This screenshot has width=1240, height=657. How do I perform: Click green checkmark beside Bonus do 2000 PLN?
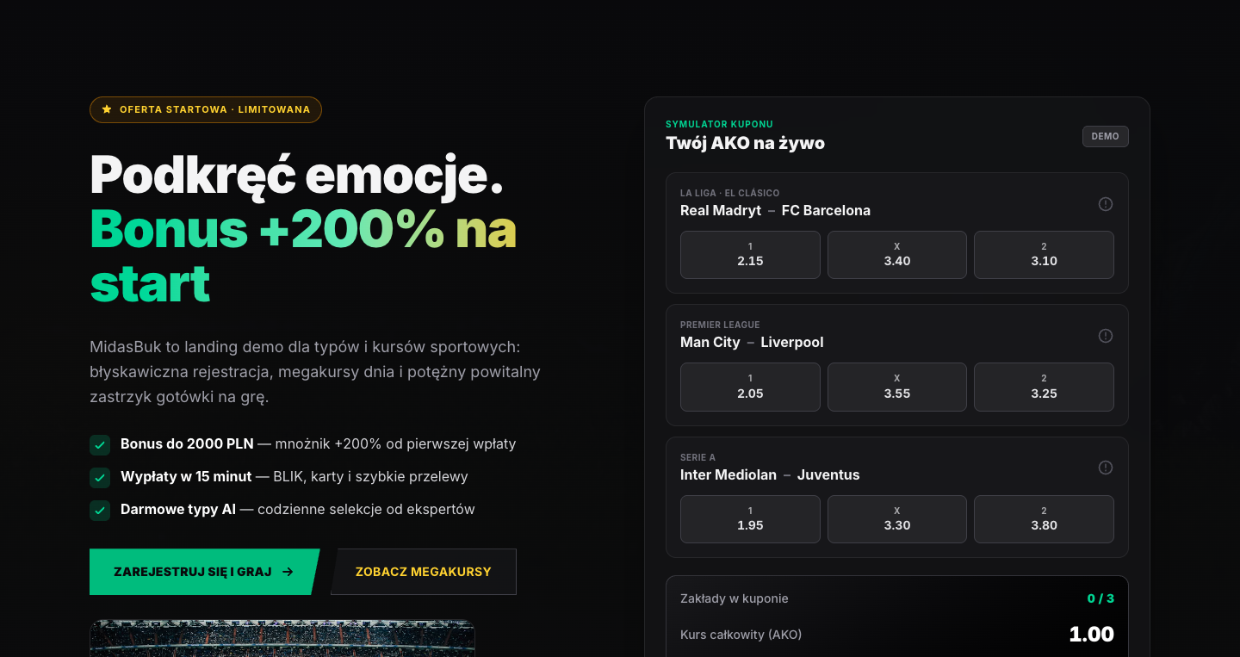pos(100,444)
